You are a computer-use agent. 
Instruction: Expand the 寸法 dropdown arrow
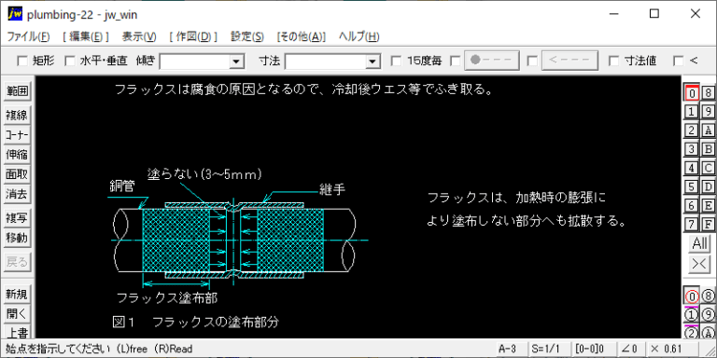click(373, 62)
